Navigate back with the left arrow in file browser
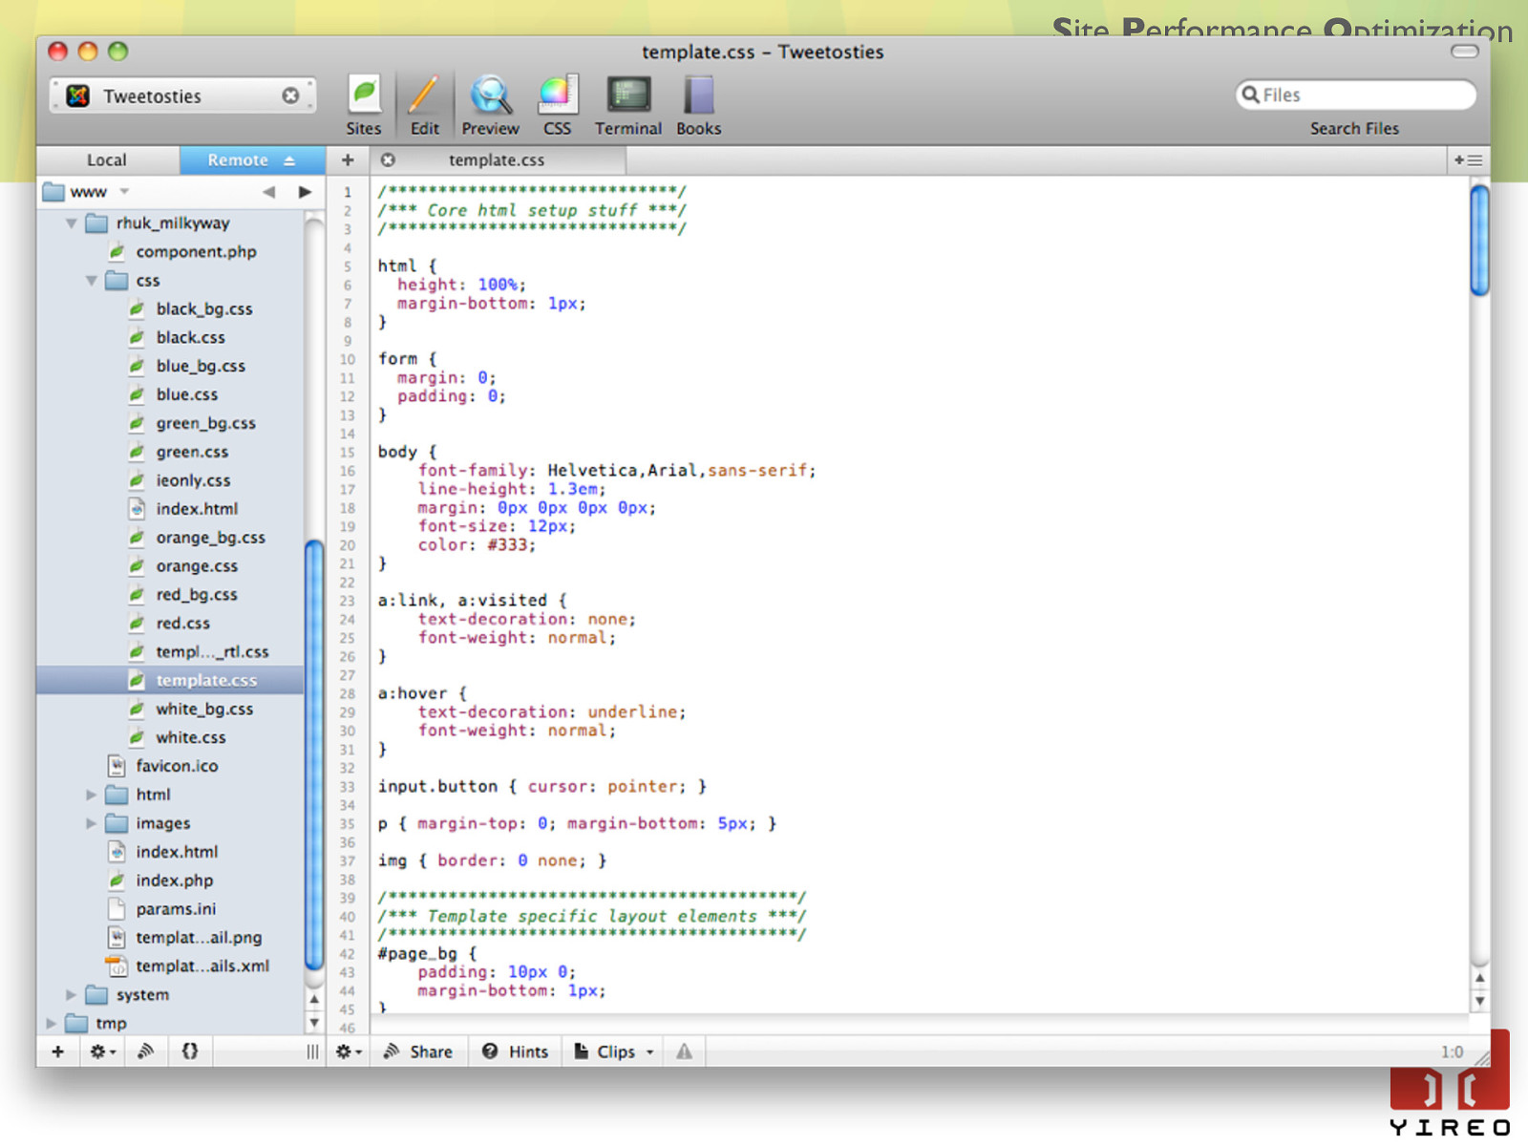 tap(269, 192)
